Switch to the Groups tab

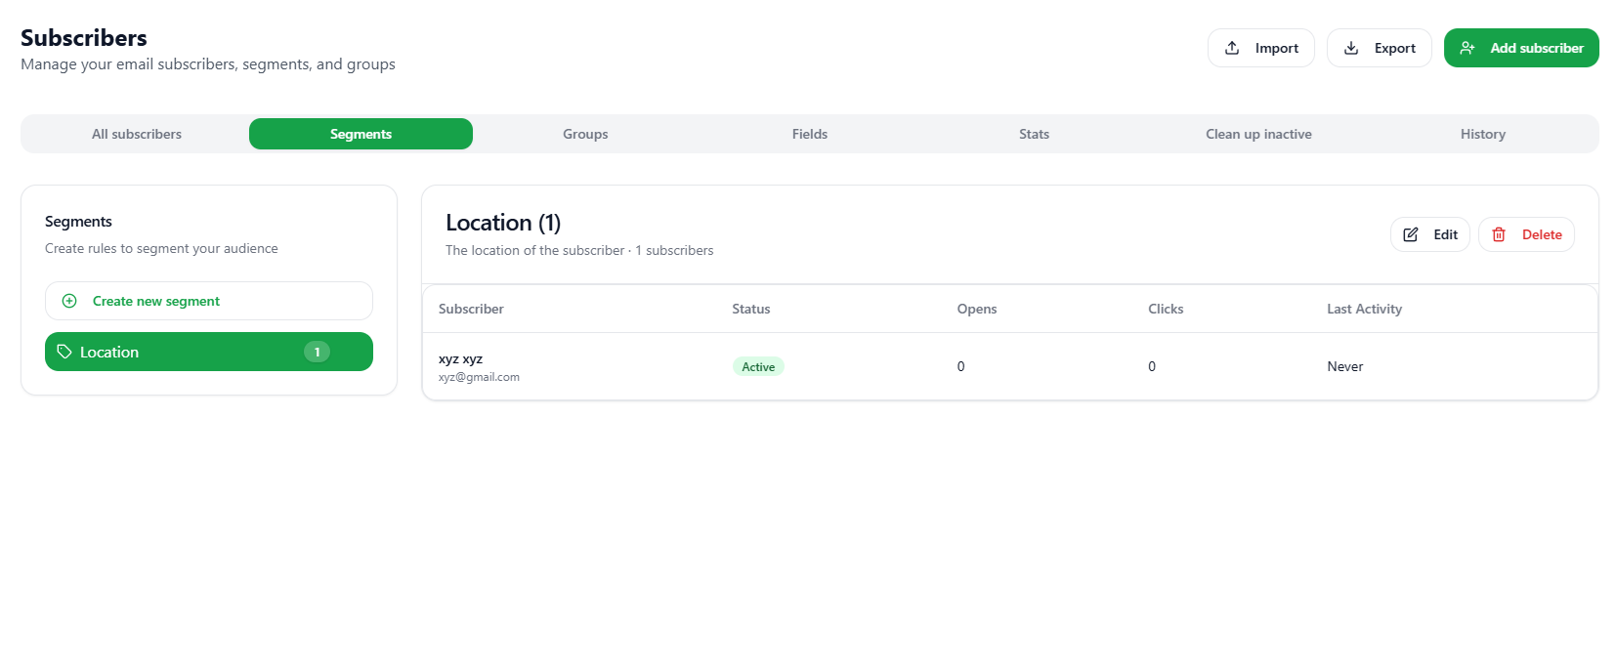tap(585, 134)
